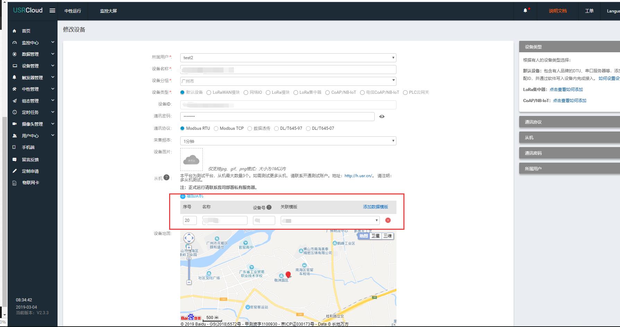Expand 设备管理 sidebar chevron

(x=53, y=65)
